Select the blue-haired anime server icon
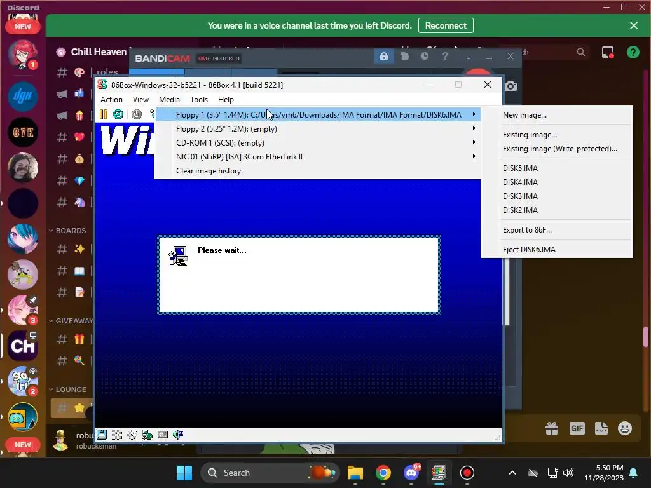 (x=23, y=239)
